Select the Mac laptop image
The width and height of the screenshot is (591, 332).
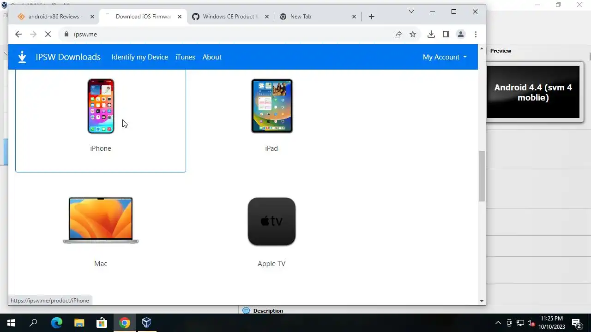tap(101, 220)
